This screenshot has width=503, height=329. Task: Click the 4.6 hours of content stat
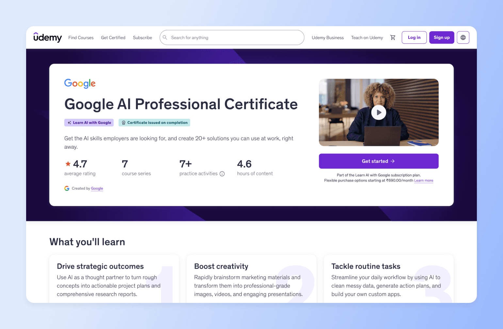(255, 168)
